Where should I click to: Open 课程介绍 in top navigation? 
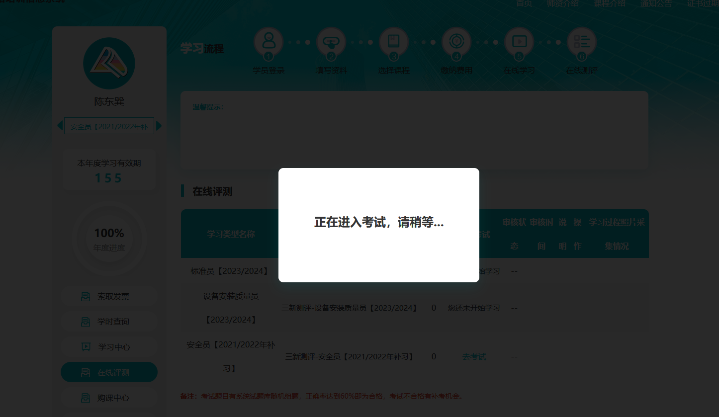click(x=610, y=3)
